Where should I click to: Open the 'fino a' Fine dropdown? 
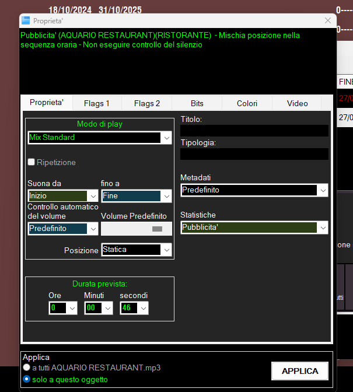tap(166, 196)
